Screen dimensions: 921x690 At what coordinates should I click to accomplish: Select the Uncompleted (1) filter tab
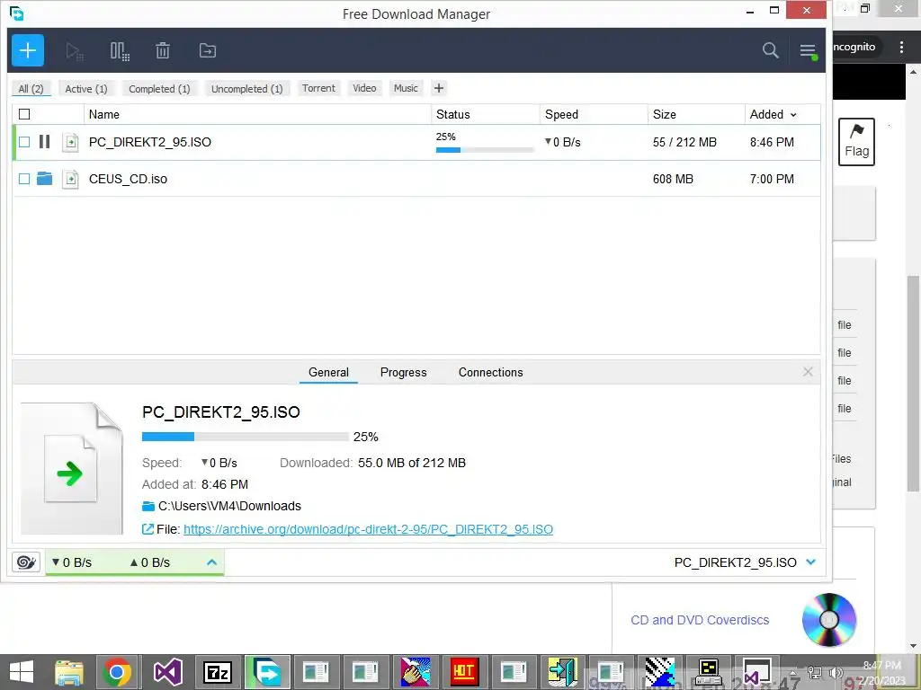tap(246, 89)
